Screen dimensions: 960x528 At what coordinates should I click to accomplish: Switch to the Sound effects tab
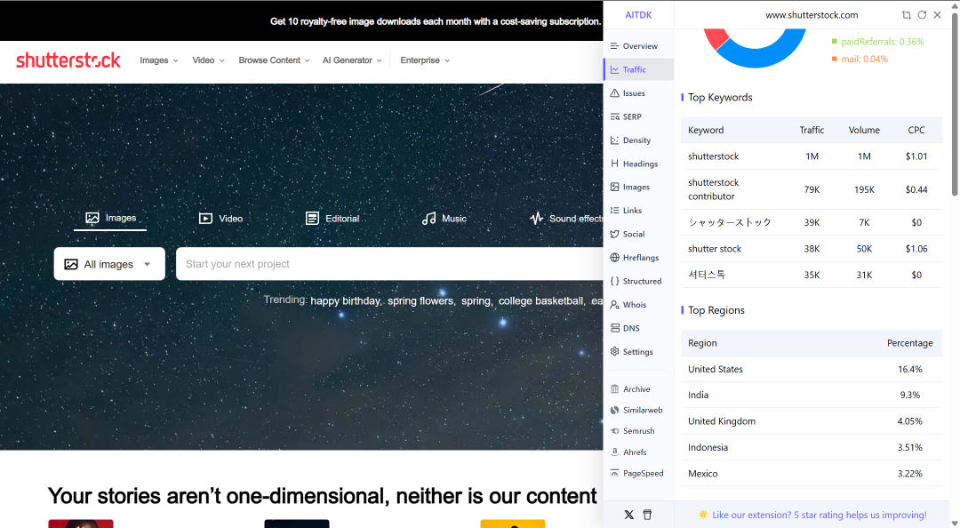point(566,219)
